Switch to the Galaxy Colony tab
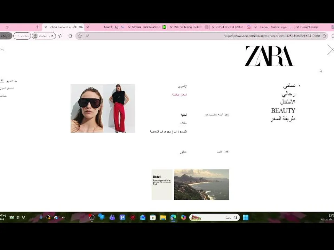This screenshot has width=334, height=250. coord(309,27)
